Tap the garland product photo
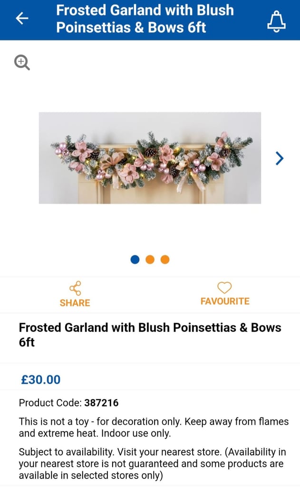The width and height of the screenshot is (300, 488). pos(150,157)
